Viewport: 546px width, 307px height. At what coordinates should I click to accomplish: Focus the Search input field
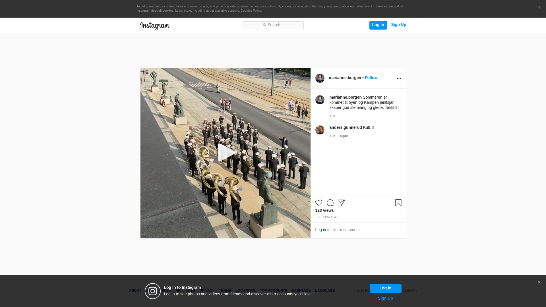click(273, 25)
